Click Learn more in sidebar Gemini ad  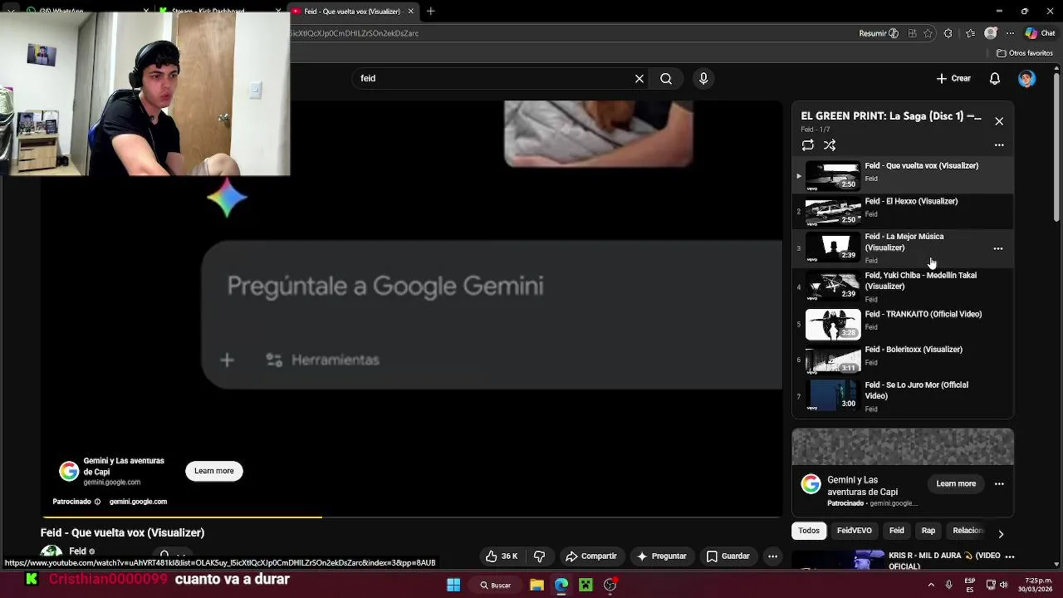[x=956, y=483]
